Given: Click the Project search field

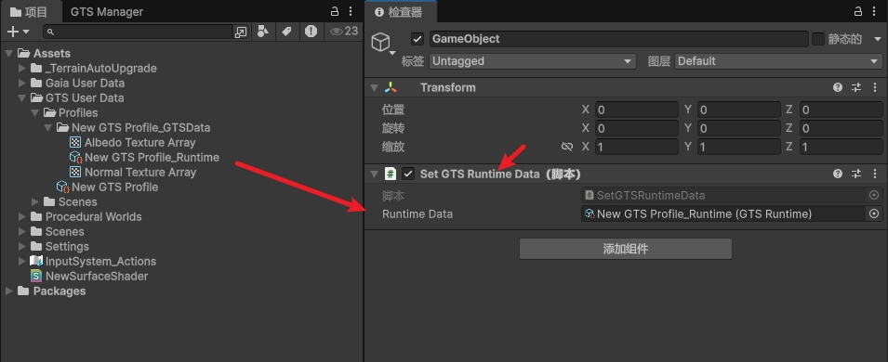Looking at the screenshot, I should [x=139, y=32].
